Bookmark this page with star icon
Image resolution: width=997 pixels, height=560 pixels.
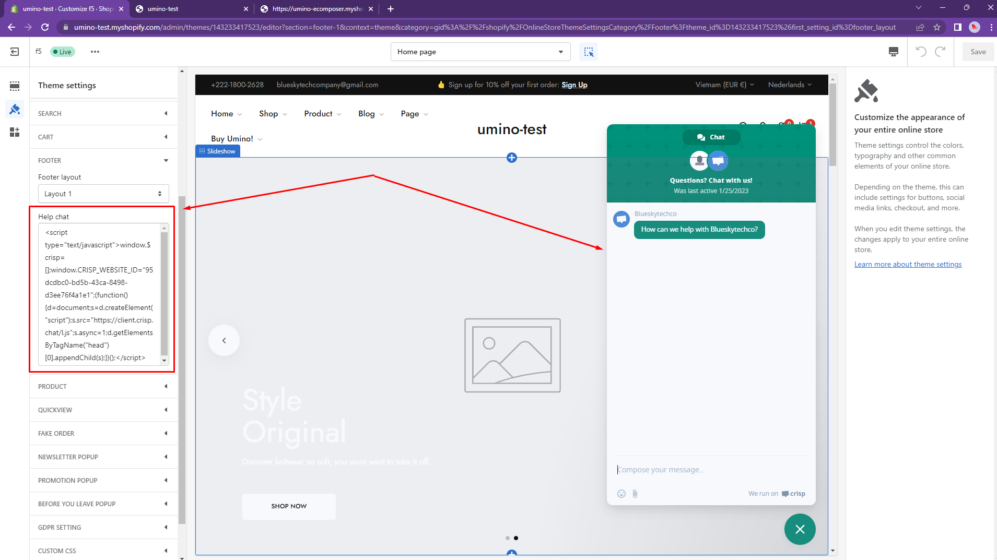coord(937,27)
